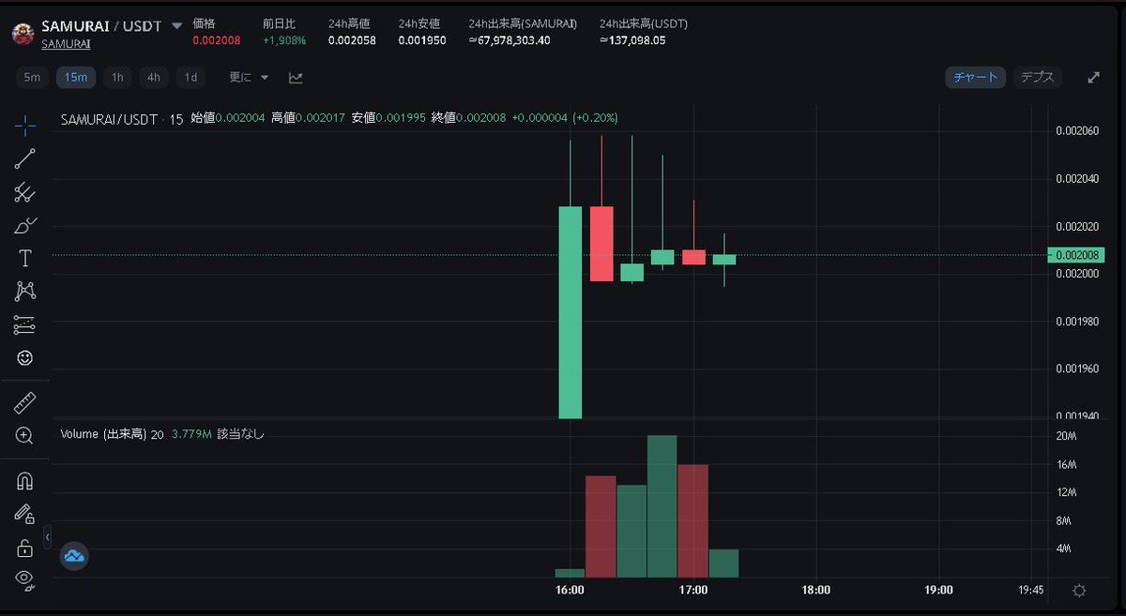This screenshot has height=616, width=1126.
Task: Open the SAMURAI/USDT pair selector dropdown
Action: tap(177, 25)
